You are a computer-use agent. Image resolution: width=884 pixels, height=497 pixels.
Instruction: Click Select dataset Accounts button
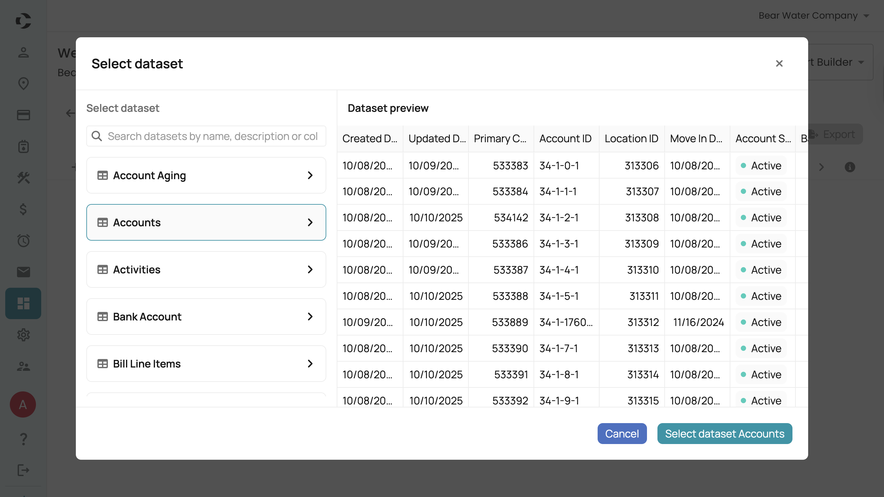coord(724,434)
